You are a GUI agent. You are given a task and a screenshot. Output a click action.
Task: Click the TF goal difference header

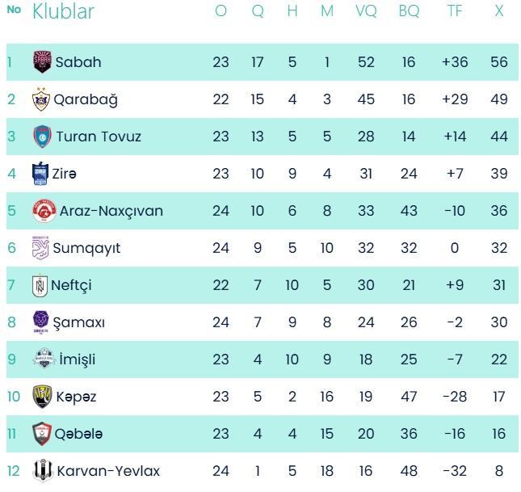(455, 12)
